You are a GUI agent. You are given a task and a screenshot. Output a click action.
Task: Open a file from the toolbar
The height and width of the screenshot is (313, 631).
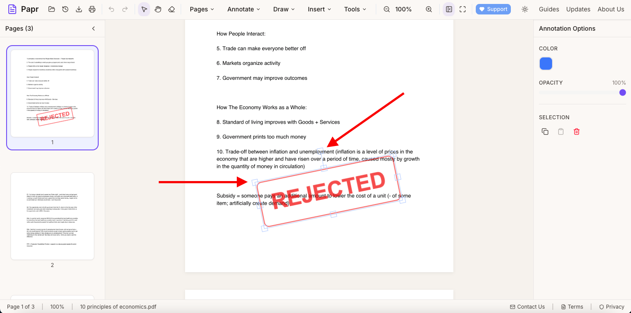coord(51,9)
